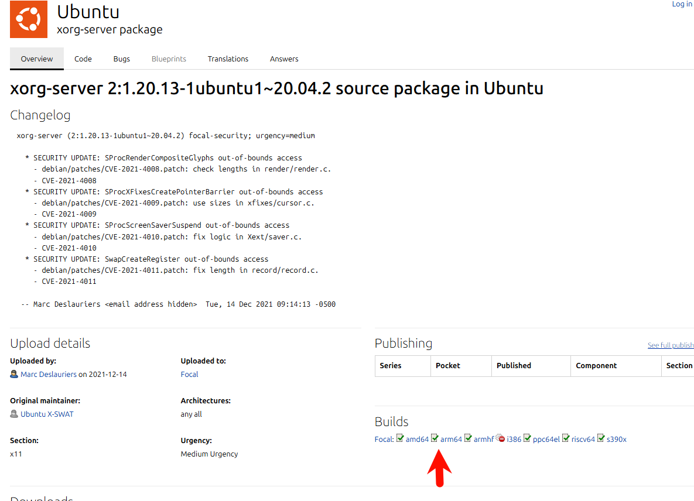Click the 'any all' architectures value

[x=191, y=414]
